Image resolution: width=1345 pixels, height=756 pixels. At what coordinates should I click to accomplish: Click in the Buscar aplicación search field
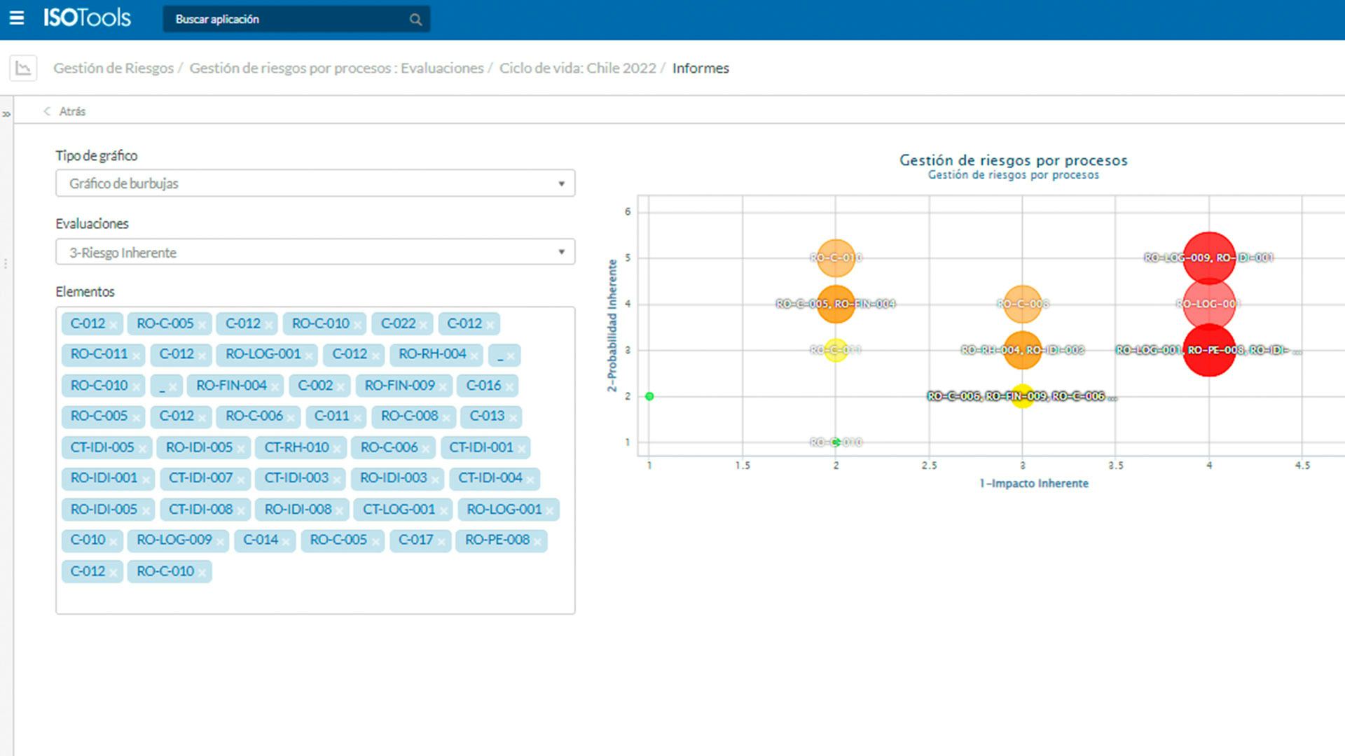tap(280, 19)
